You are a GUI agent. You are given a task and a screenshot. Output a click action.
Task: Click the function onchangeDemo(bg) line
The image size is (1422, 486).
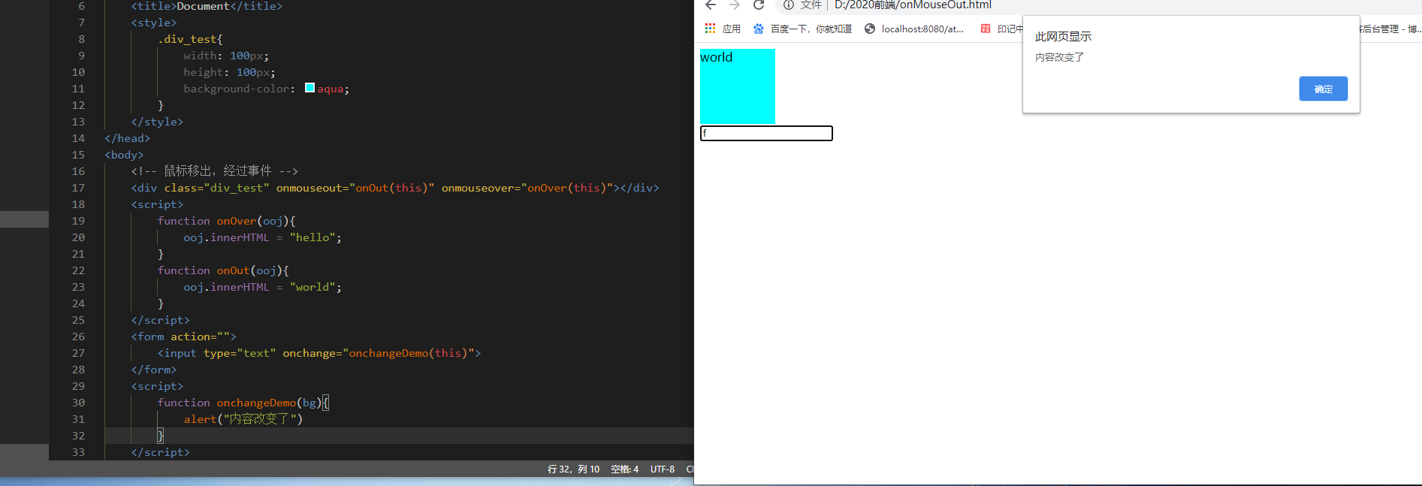pyautogui.click(x=243, y=403)
